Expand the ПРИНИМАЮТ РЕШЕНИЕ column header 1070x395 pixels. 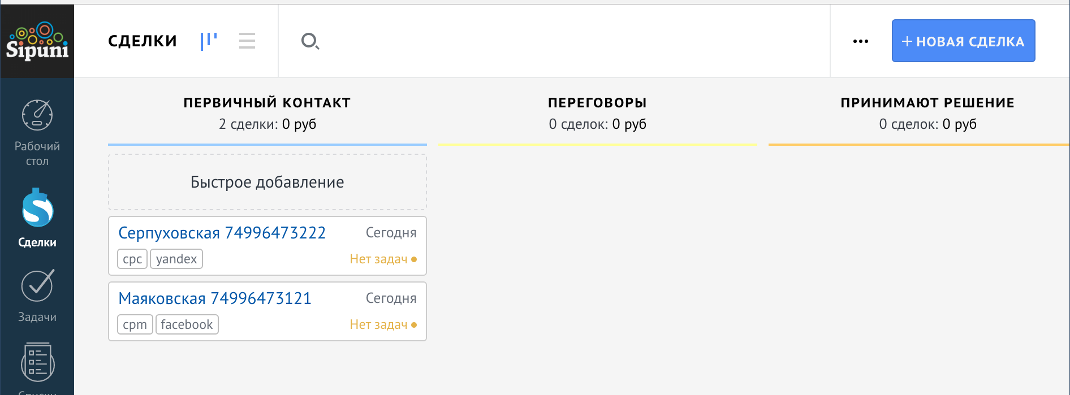(x=926, y=102)
